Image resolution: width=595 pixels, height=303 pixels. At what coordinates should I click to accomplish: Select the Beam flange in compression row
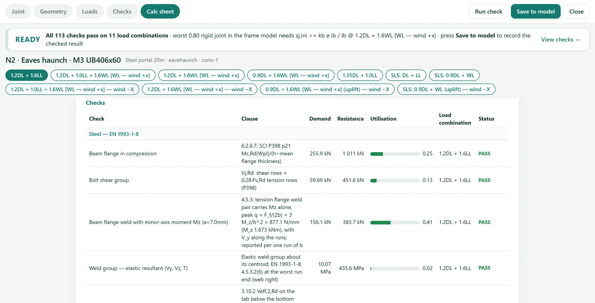point(297,153)
